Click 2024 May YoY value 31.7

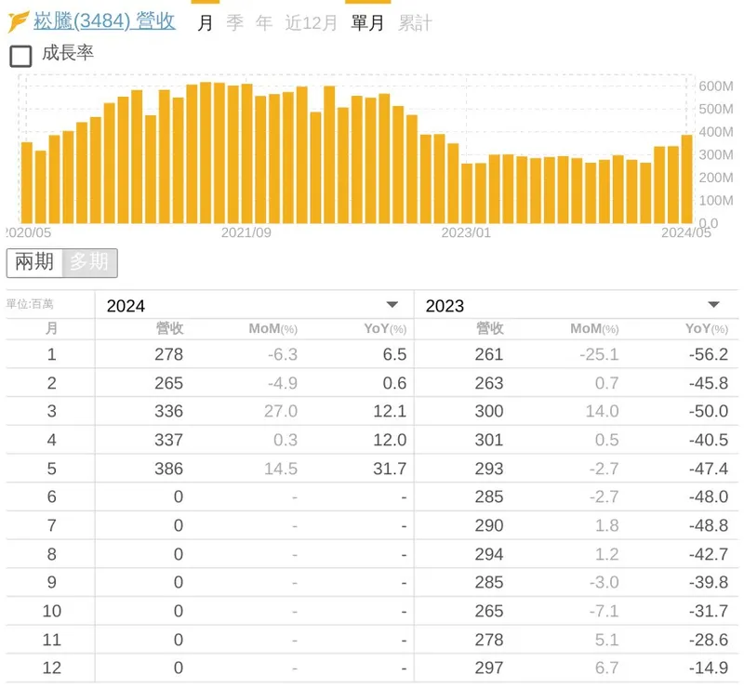pyautogui.click(x=390, y=469)
